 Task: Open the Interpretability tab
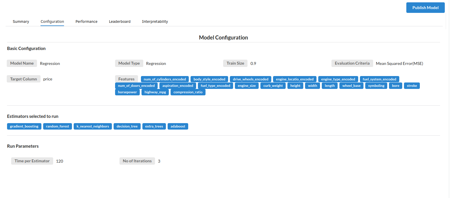tap(155, 22)
